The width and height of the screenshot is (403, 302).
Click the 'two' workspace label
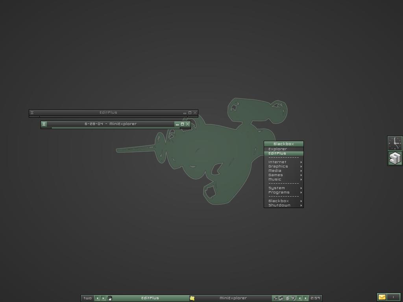pos(88,298)
